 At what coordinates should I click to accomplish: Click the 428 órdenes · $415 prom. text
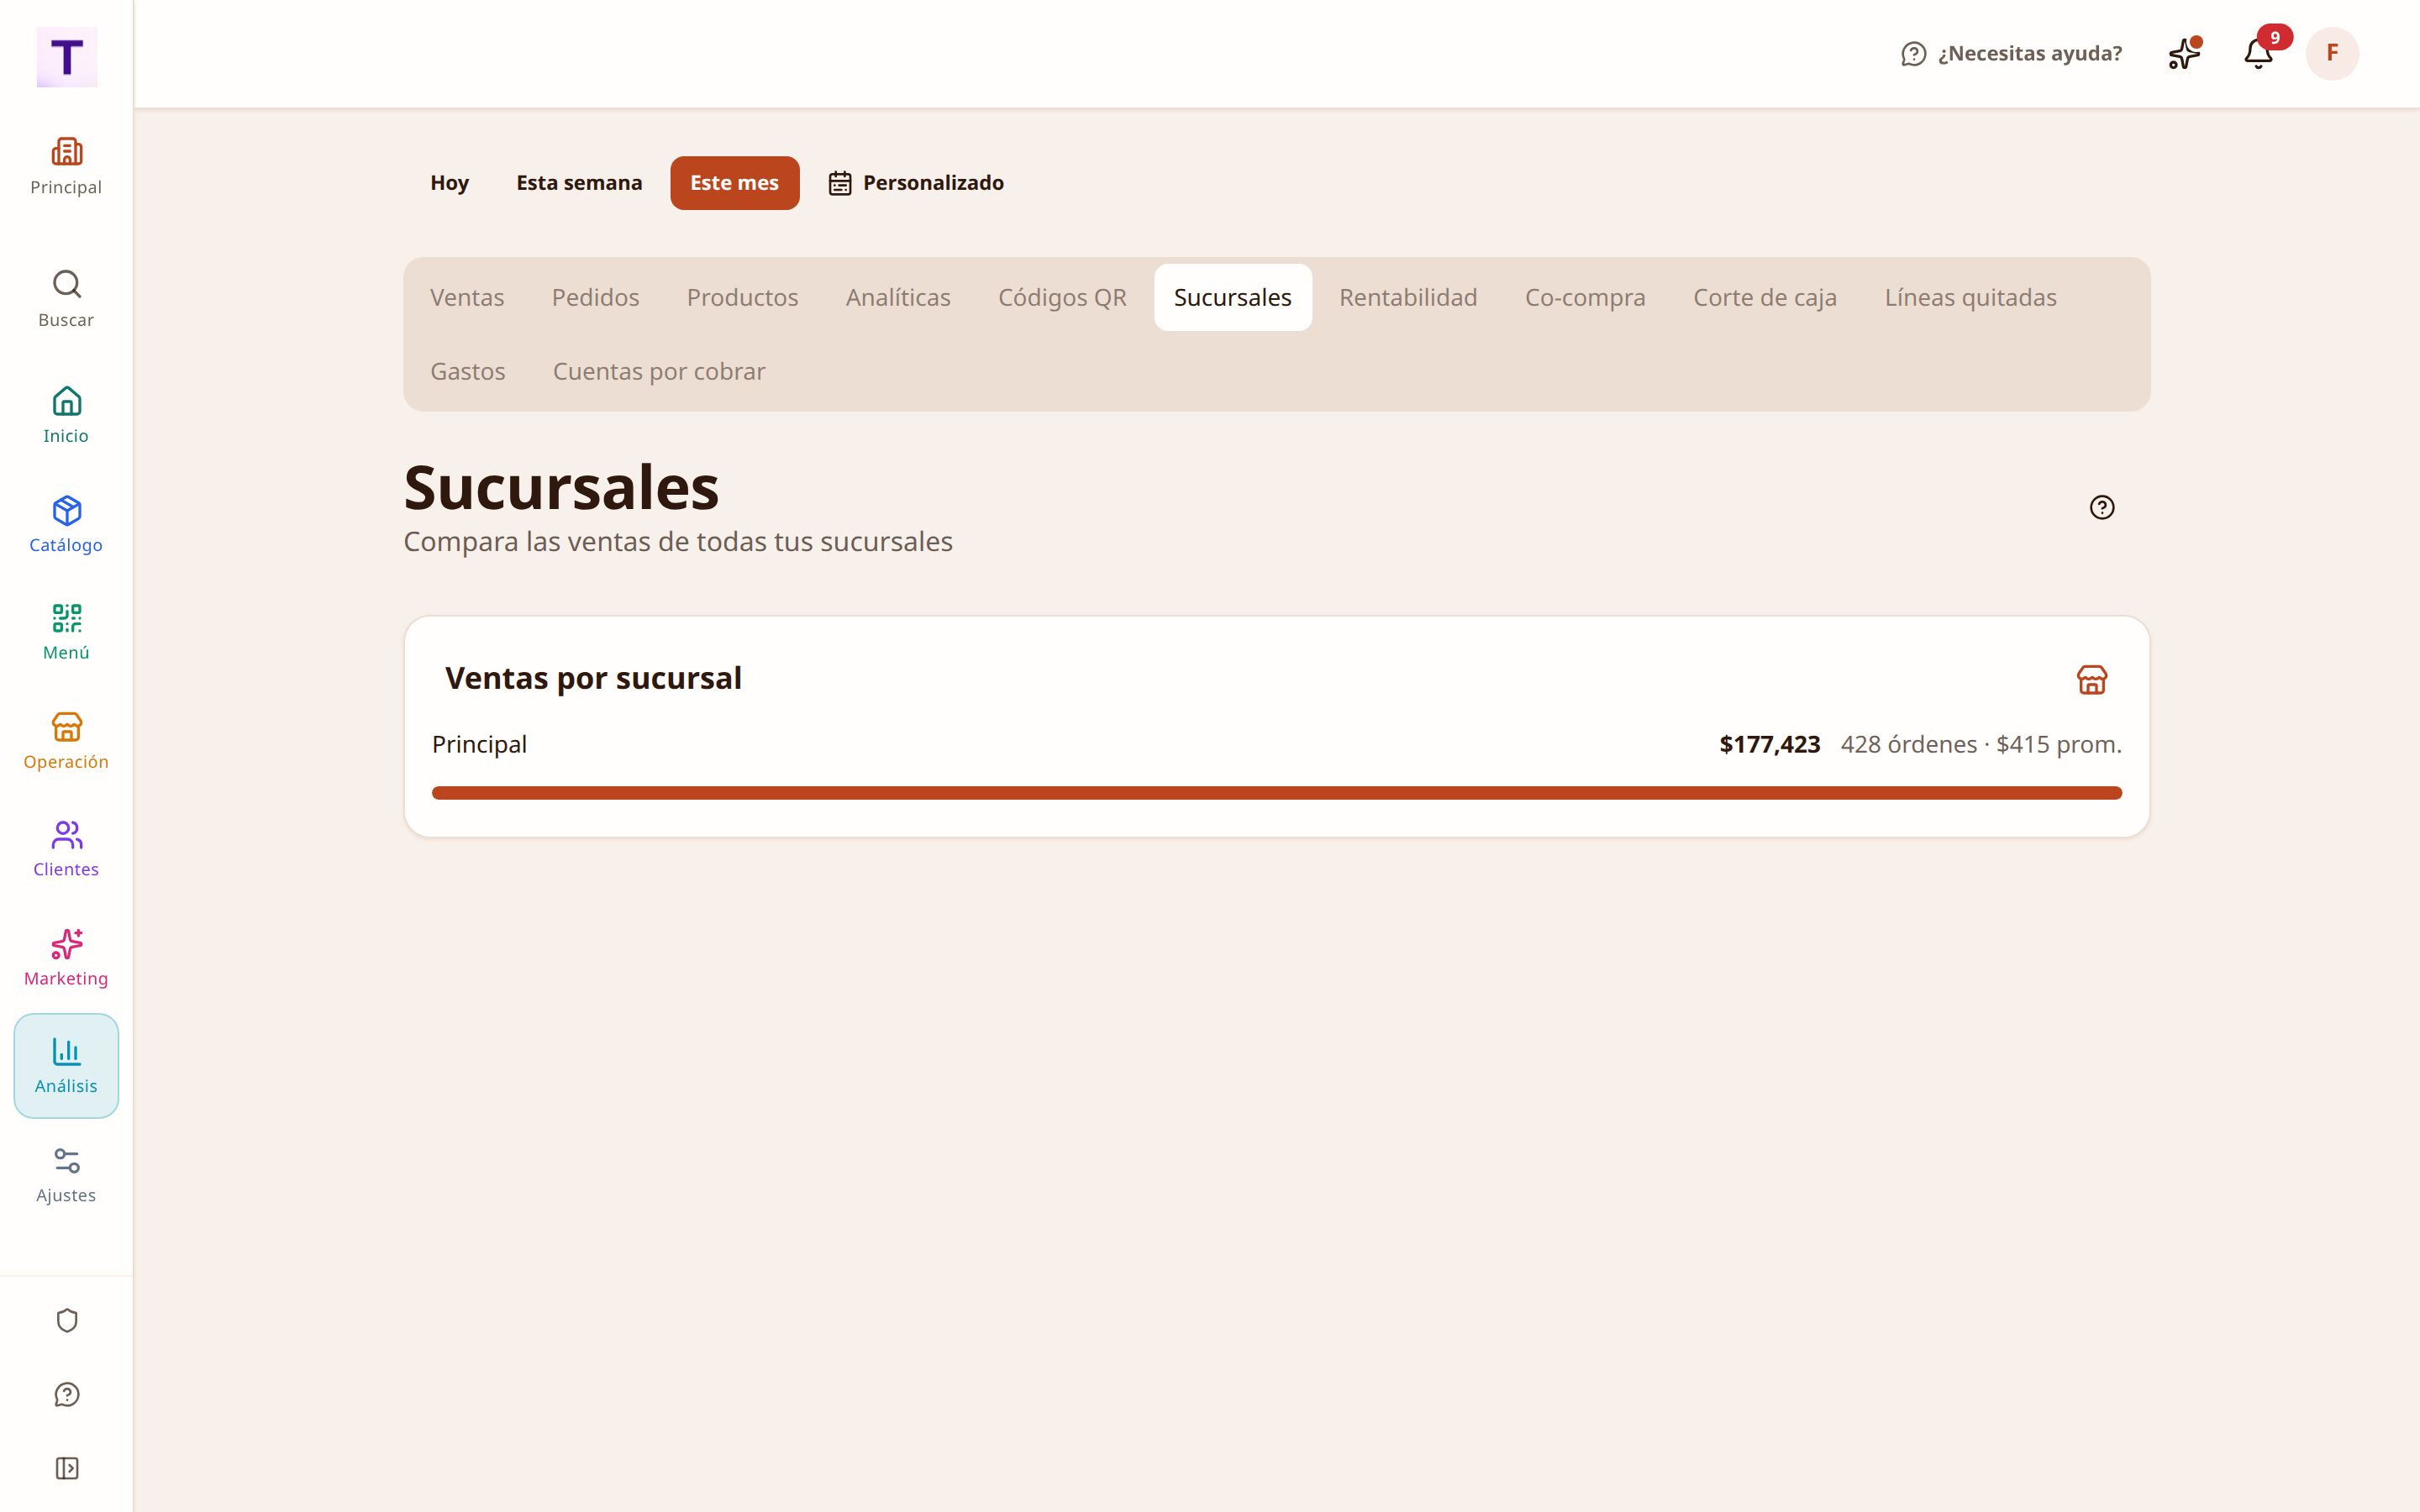tap(1981, 744)
